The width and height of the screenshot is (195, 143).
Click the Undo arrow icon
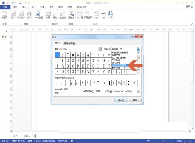tap(13, 3)
